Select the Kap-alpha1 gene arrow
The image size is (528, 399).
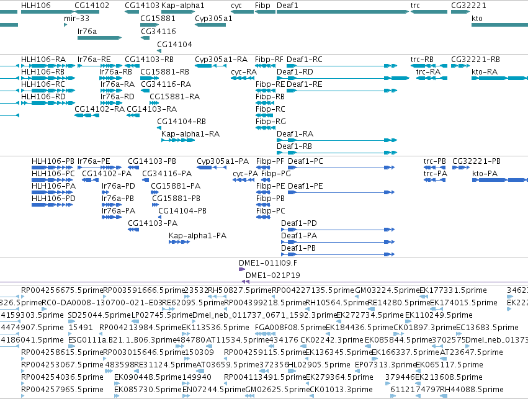[x=178, y=12]
